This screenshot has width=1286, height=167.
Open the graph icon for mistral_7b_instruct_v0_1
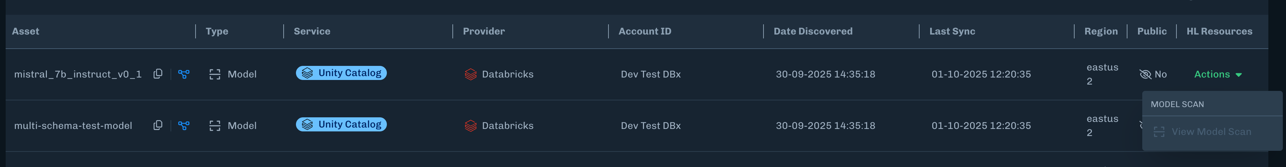184,74
